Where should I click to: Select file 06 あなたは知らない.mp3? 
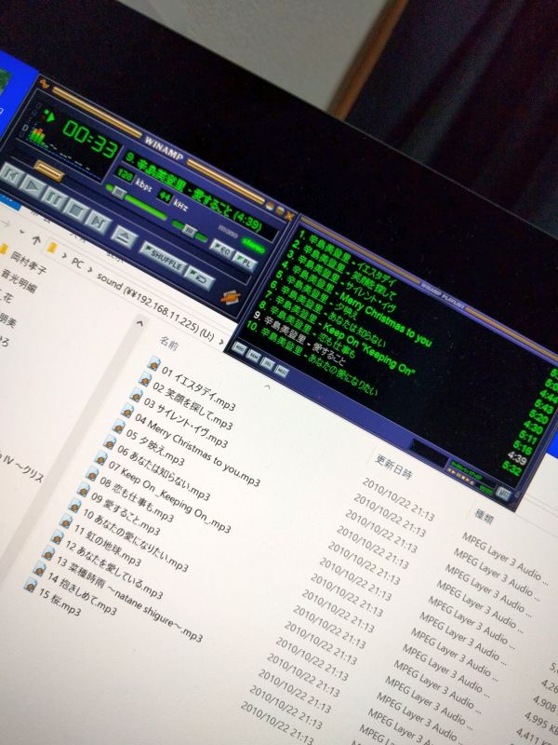pyautogui.click(x=164, y=473)
